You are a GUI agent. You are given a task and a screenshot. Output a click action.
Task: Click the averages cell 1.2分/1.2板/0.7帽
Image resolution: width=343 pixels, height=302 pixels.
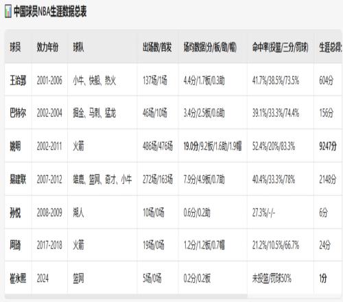pyautogui.click(x=204, y=245)
